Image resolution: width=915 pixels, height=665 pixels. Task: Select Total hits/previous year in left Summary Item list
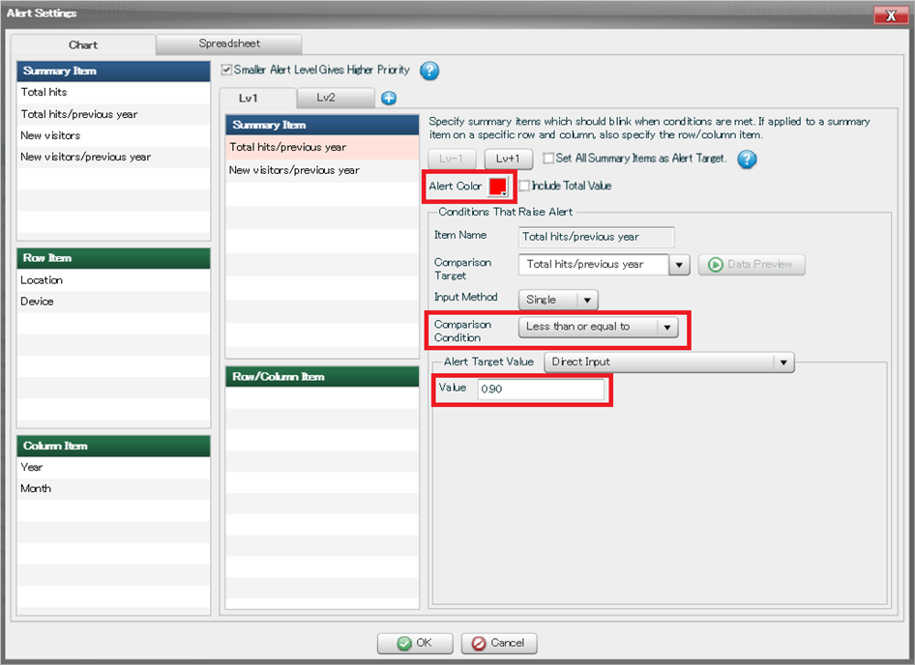(x=114, y=114)
